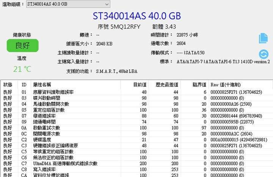Click the SATA/150 transfer mode value
The width and height of the screenshot is (273, 177).
[x=195, y=53]
